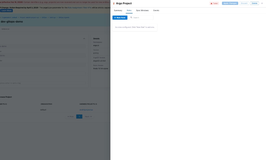
Task: Click the Project: akshit-project-qa breadcrumb
Action: pyautogui.click(x=29, y=17)
